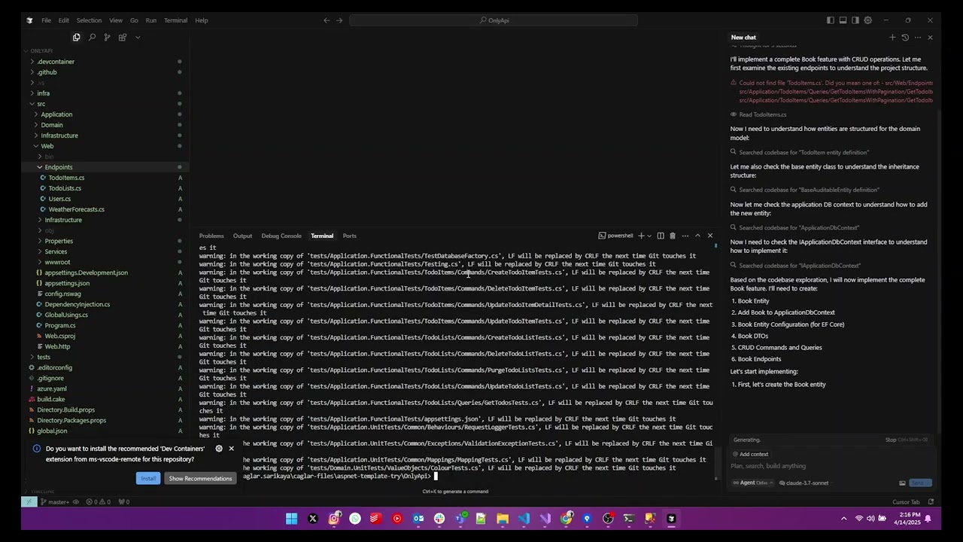This screenshot has height=542, width=963.
Task: Select the powershell terminal profile
Action: 615,236
